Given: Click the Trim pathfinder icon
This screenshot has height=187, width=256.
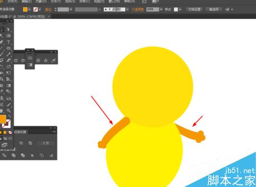Looking at the screenshot, I should click(13, 155).
